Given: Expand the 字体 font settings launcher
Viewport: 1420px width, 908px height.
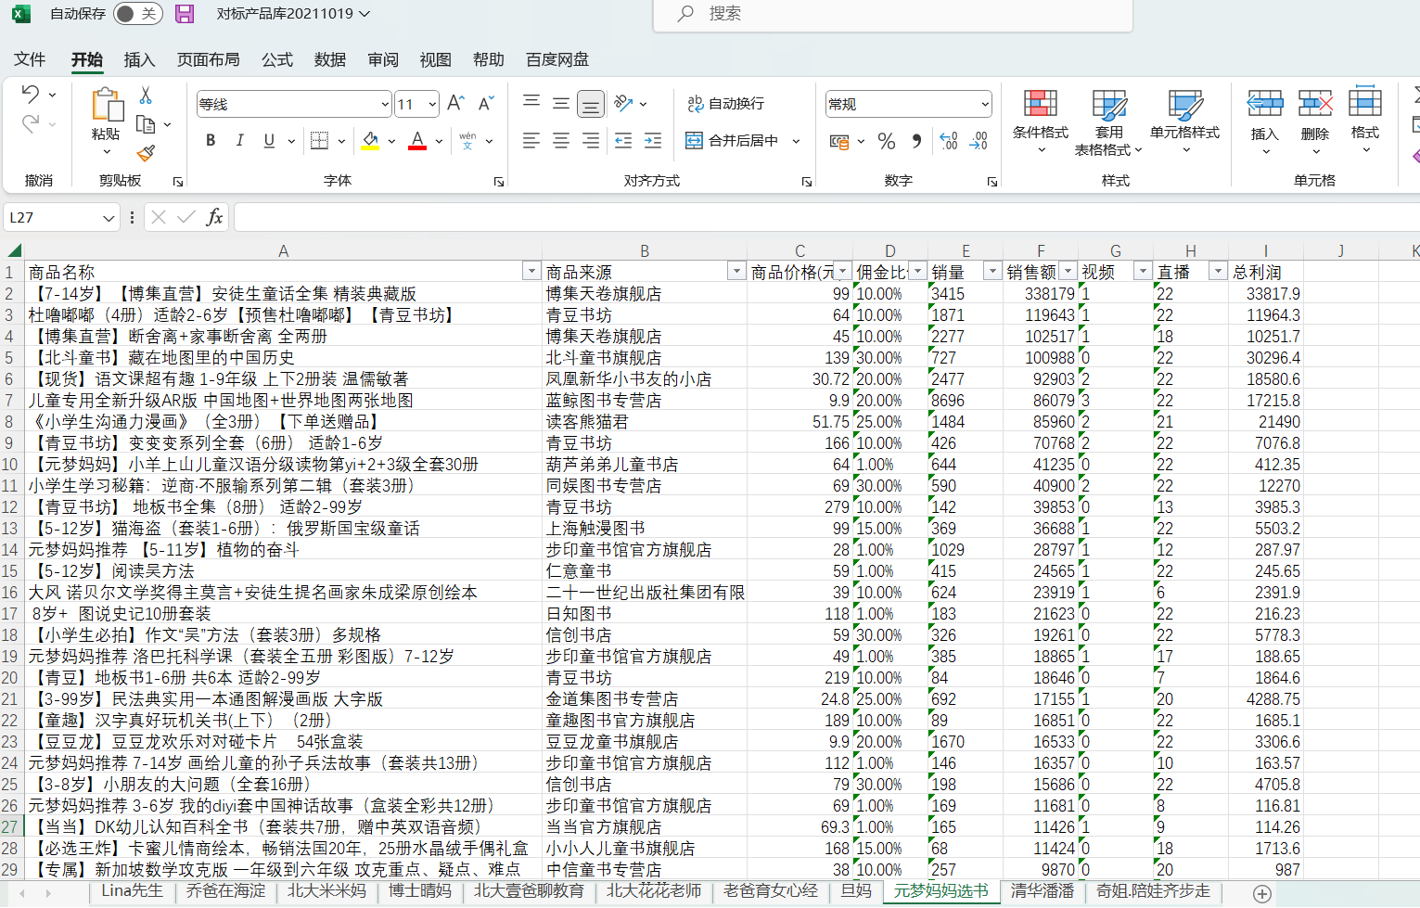Looking at the screenshot, I should (499, 182).
